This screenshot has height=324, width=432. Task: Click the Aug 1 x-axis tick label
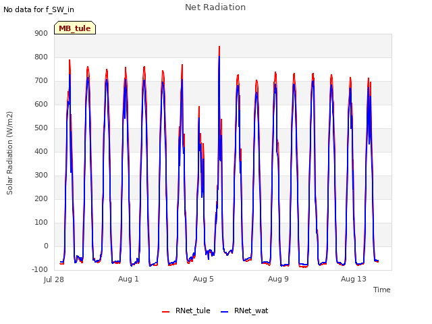click(128, 279)
